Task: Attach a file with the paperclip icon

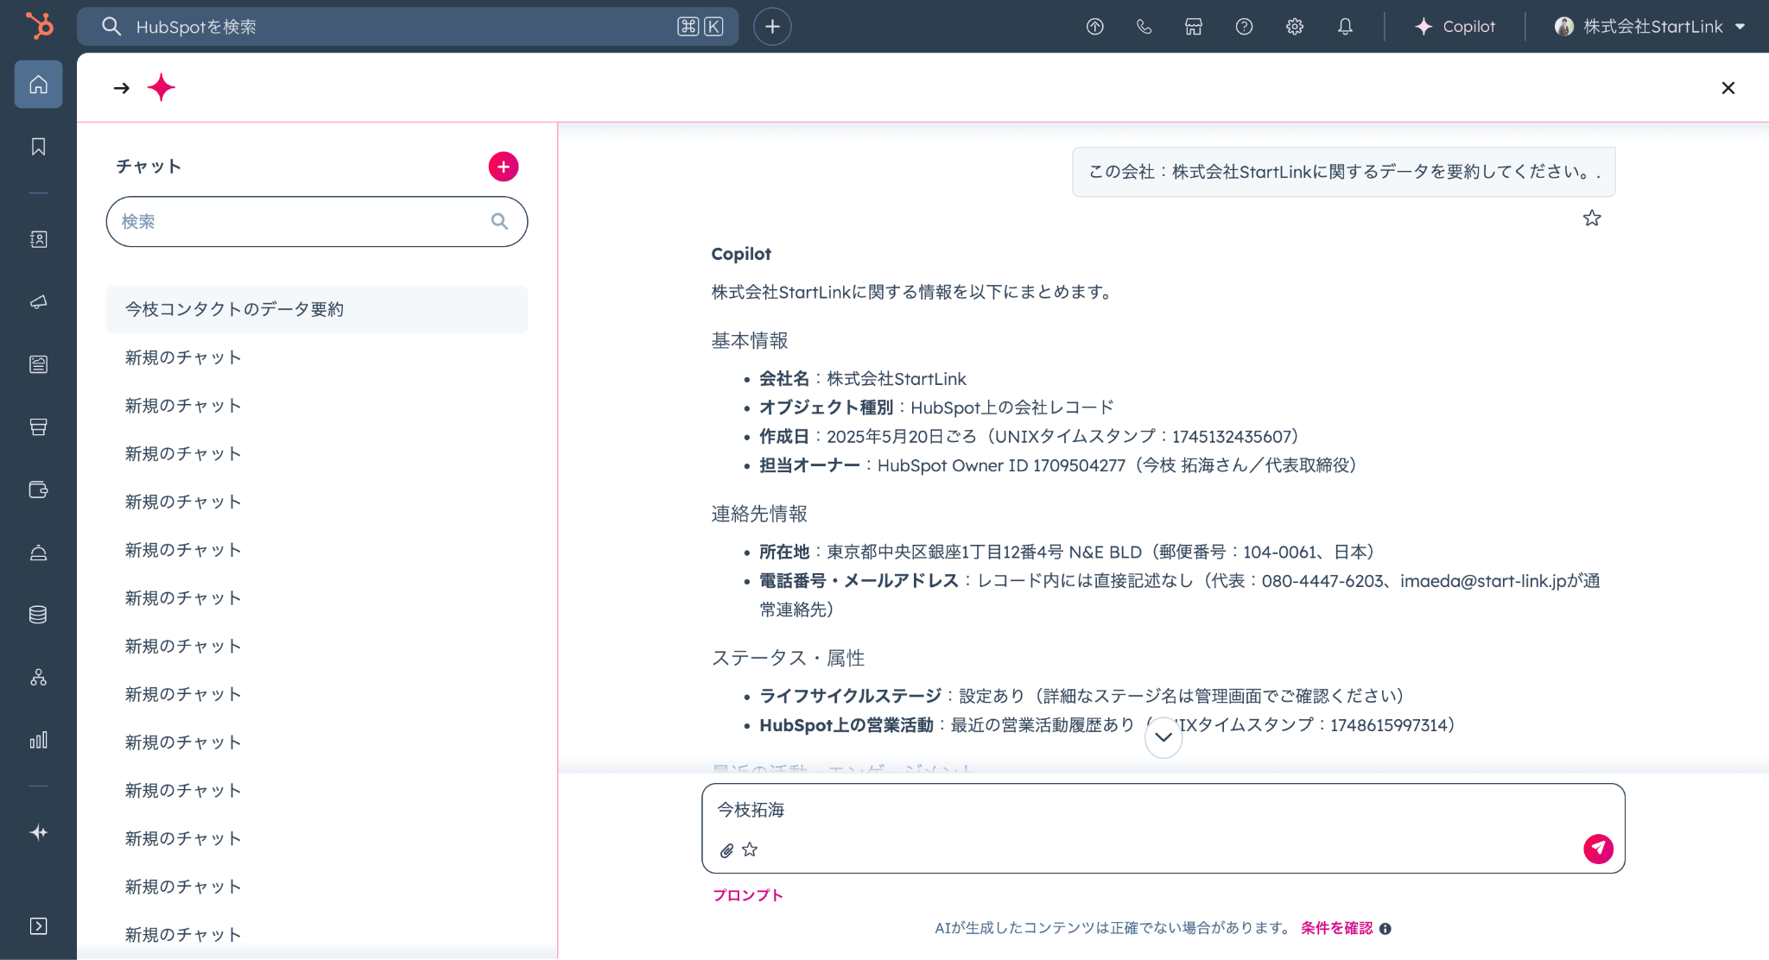Action: [726, 850]
